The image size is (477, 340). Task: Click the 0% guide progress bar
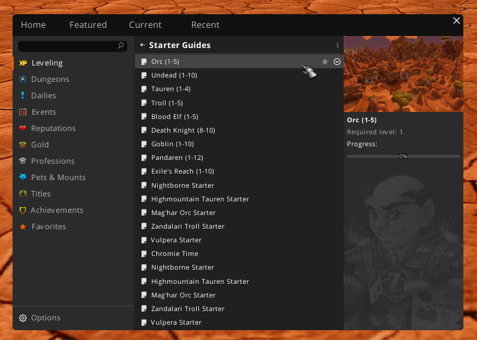coord(403,157)
